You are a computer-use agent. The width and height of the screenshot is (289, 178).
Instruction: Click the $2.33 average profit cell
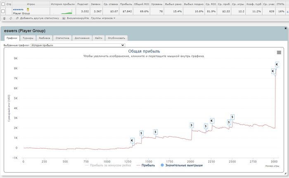click(224, 12)
